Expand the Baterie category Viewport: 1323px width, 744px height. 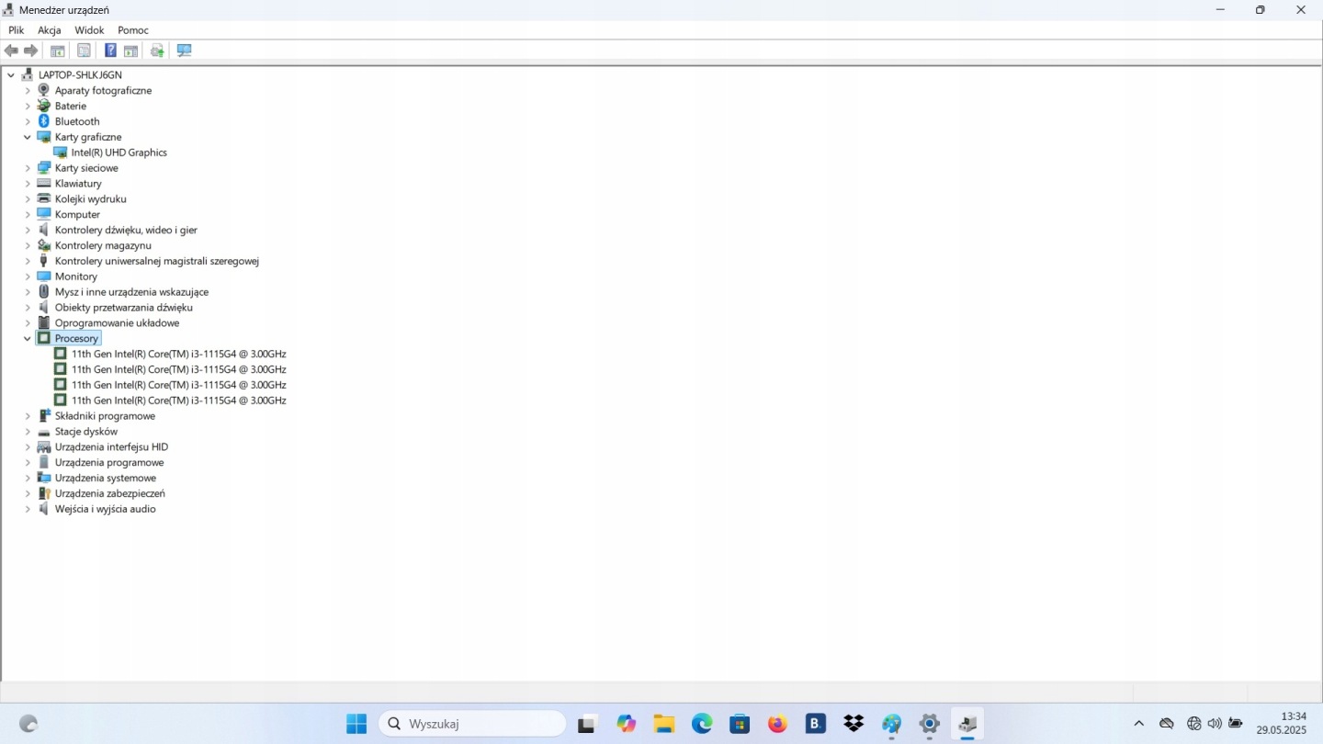[28, 106]
